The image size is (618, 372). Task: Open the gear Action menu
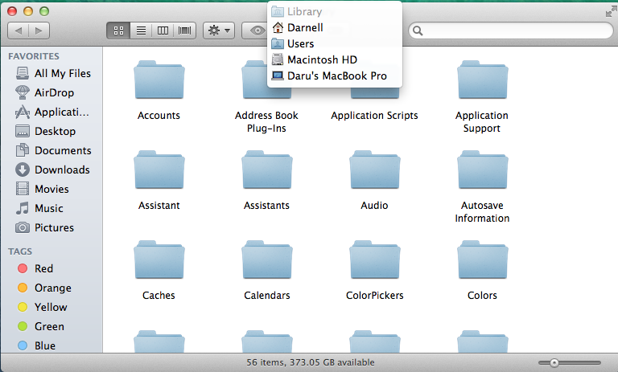coord(219,31)
